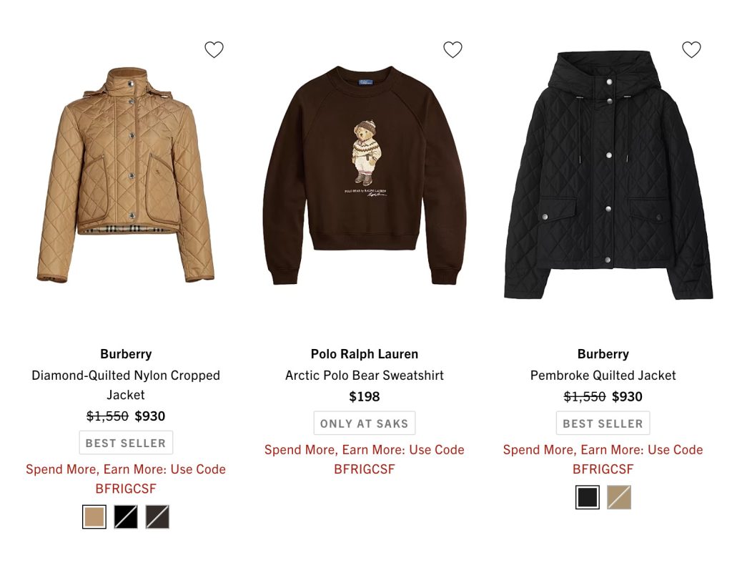The height and width of the screenshot is (568, 732).
Task: Select tan swatch for Diamond-Quilted Cropped Jacket
Action: pos(94,516)
